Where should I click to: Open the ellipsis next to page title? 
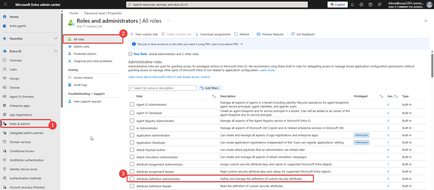tap(169, 21)
